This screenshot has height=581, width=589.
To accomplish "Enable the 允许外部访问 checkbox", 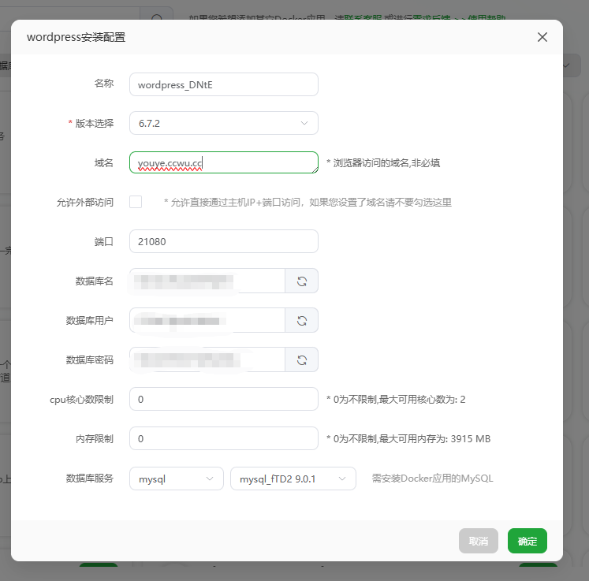I will tap(136, 202).
